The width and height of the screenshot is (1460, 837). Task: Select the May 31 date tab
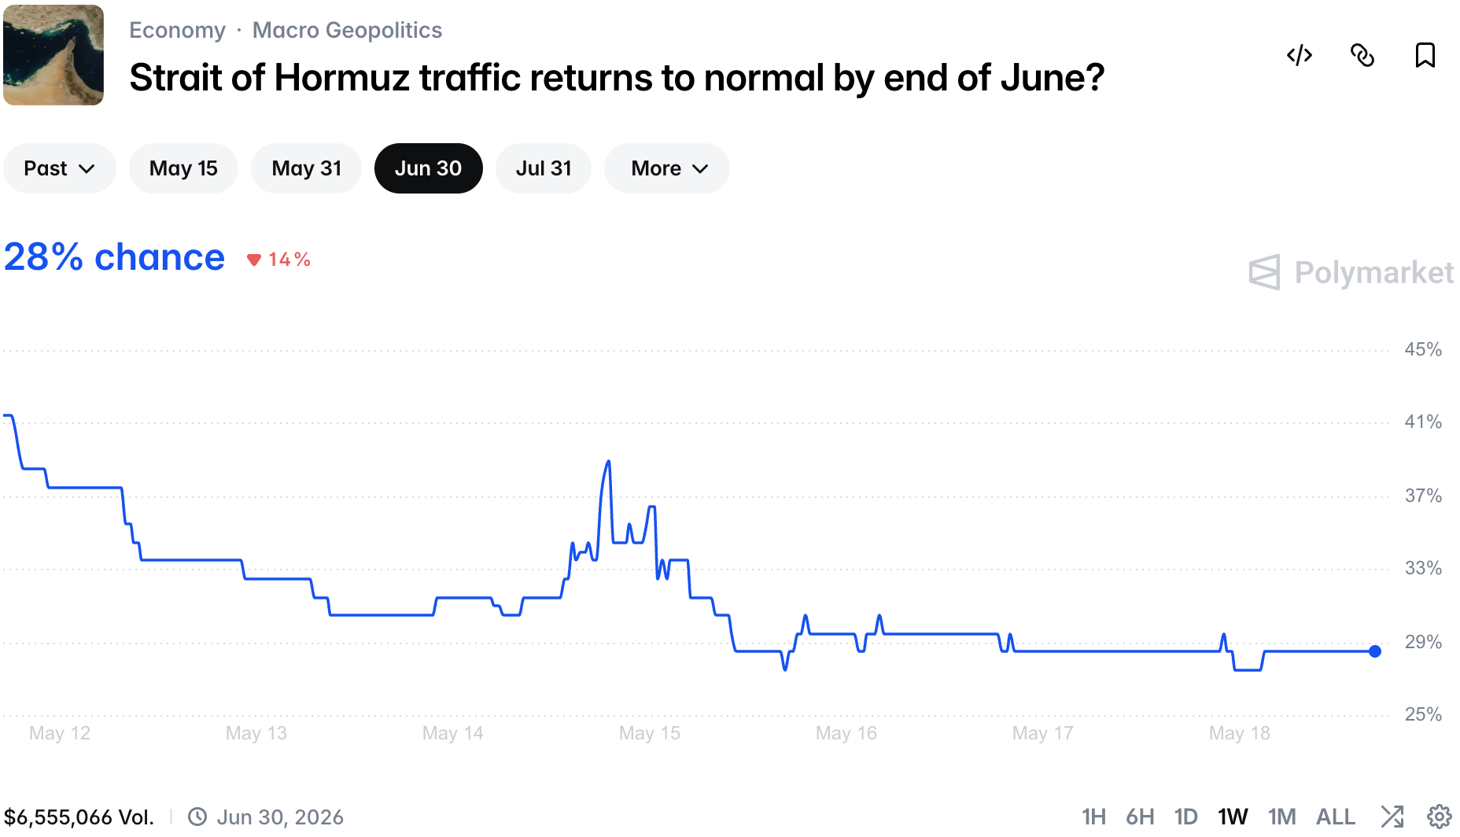coord(306,168)
